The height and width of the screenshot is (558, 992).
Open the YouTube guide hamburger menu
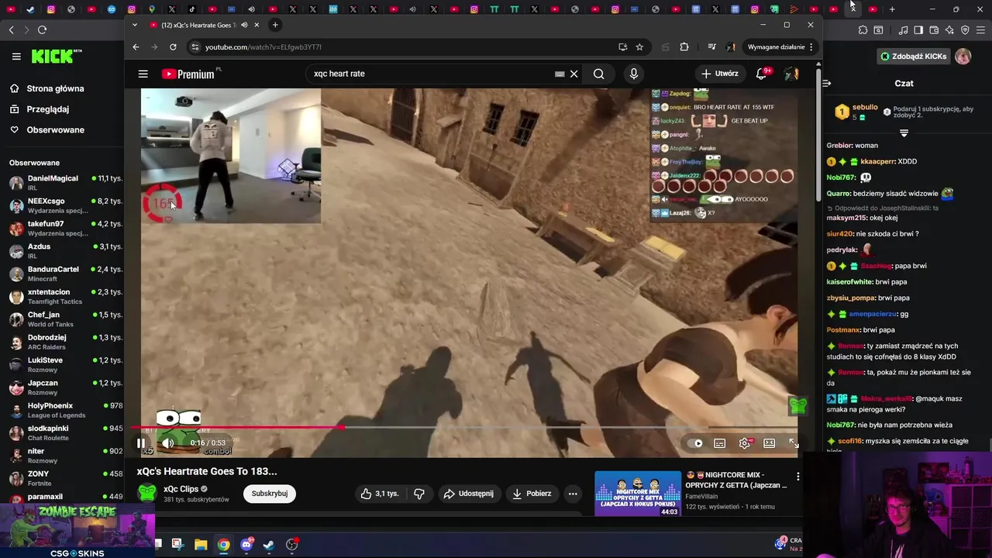pos(143,74)
